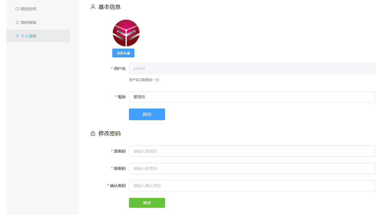384x217 pixels.
Task: Click the 用户名 field label
Action: pyautogui.click(x=120, y=69)
